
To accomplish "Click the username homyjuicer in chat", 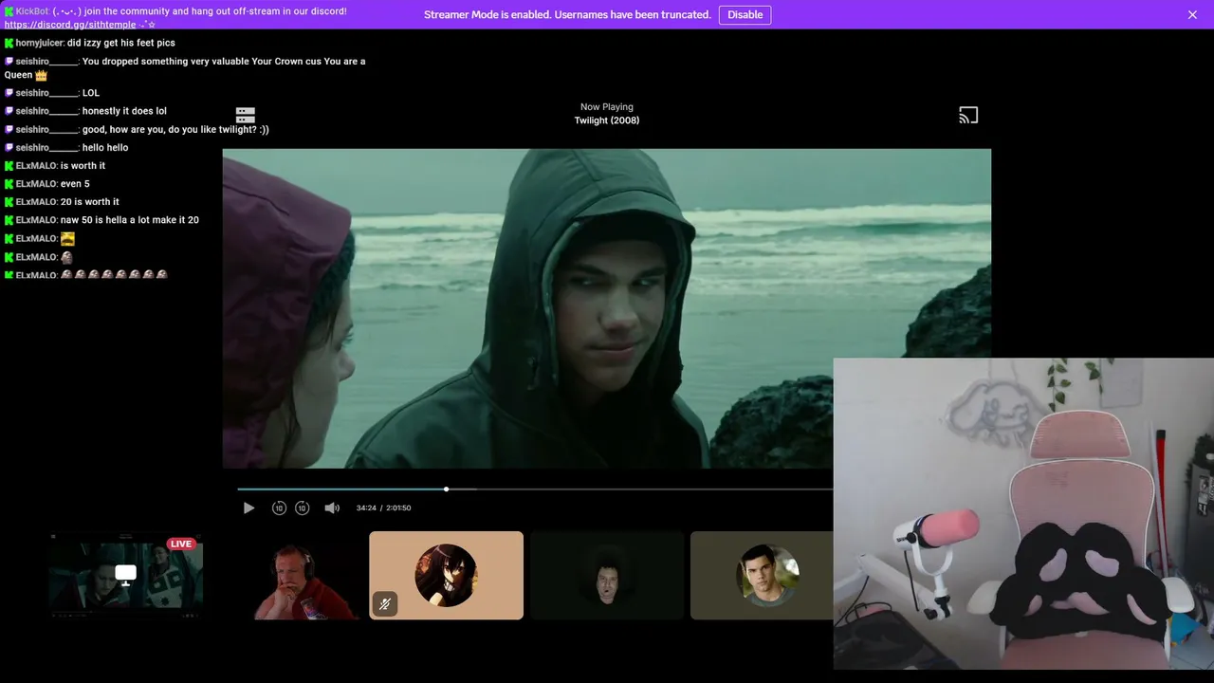I will (40, 43).
